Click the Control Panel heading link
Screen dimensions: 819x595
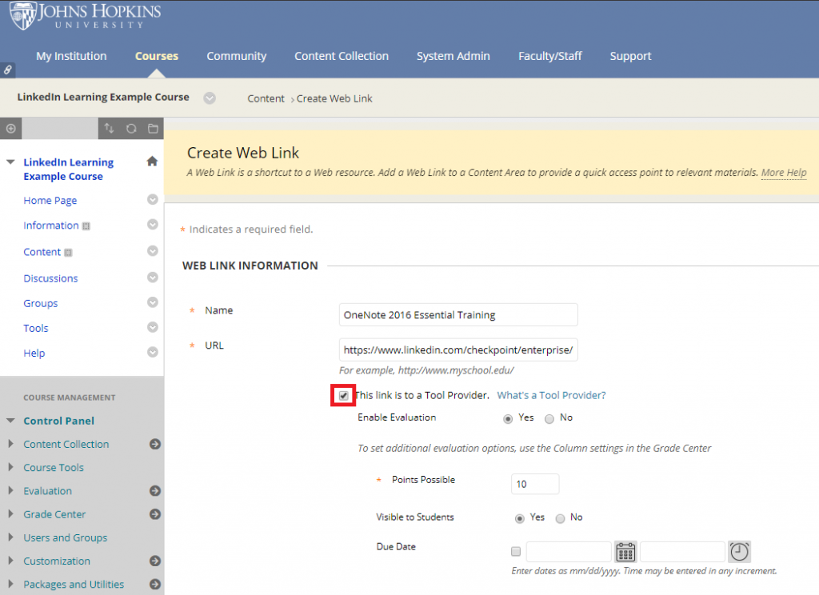(x=58, y=421)
